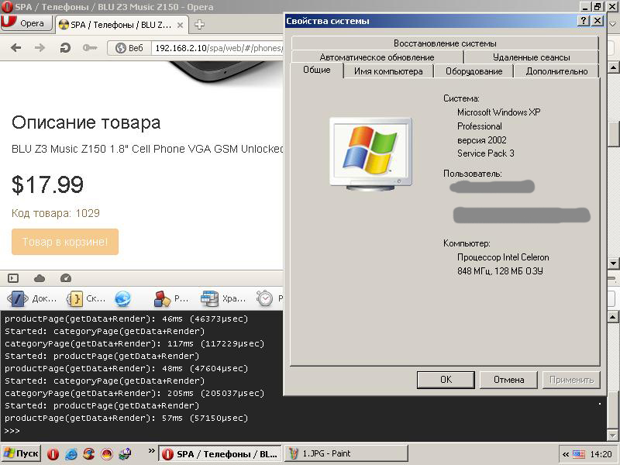Click the 848 МГц, 128 МБ ОЗУ text
Viewport: 620px width, 465px height.
click(x=500, y=271)
